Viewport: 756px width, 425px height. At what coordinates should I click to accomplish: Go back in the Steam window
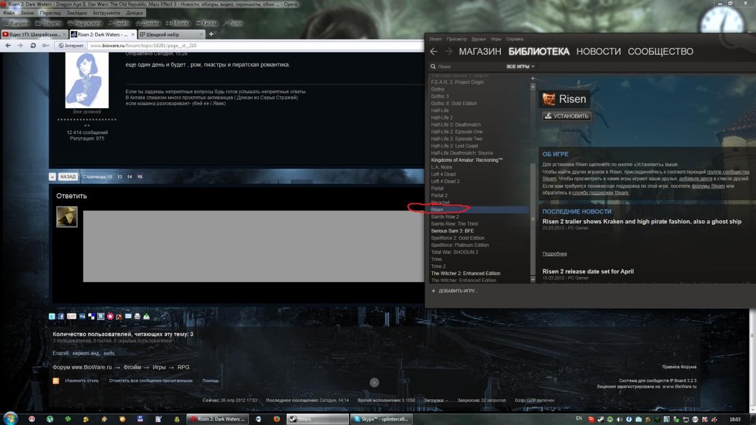coord(433,52)
